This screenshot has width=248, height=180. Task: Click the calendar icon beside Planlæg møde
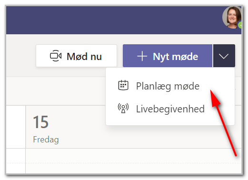[123, 85]
